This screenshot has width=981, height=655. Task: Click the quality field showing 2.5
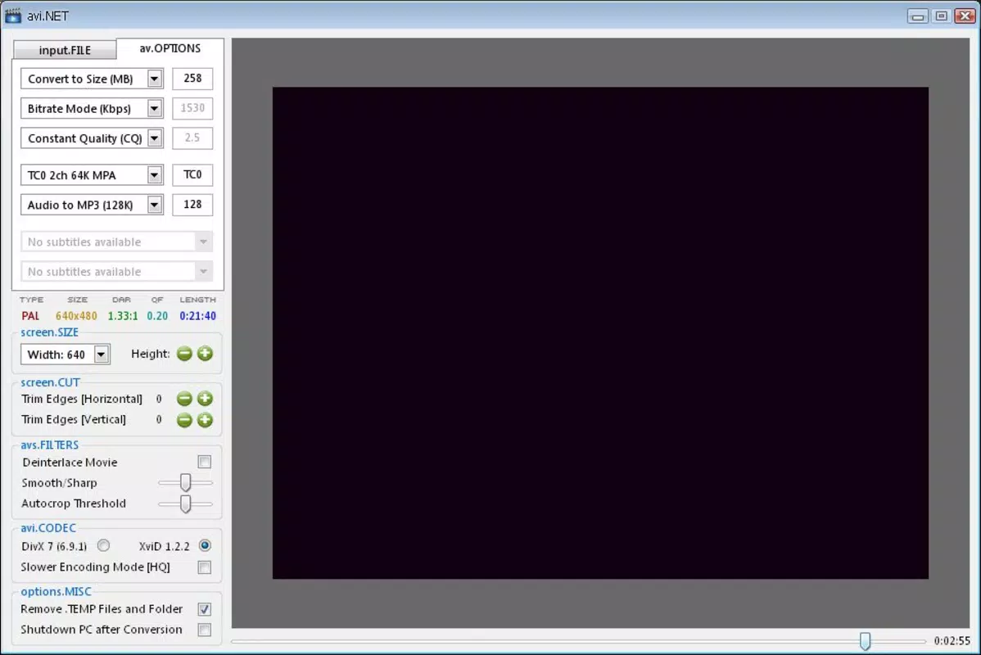click(x=192, y=138)
